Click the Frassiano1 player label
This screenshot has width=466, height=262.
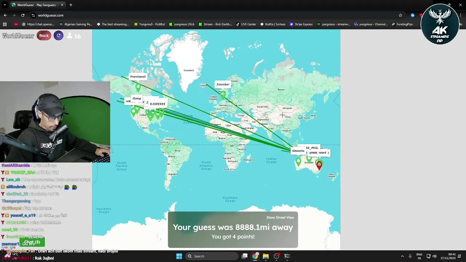coord(138,76)
